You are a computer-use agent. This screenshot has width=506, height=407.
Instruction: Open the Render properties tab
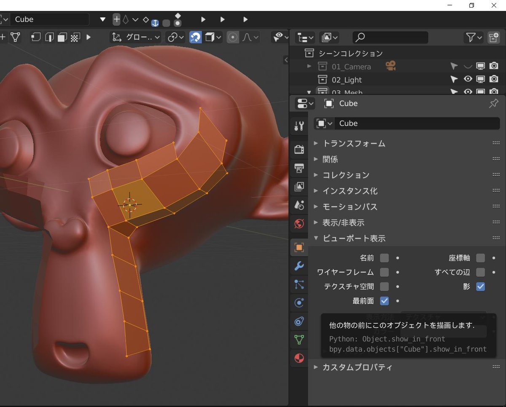tap(299, 149)
